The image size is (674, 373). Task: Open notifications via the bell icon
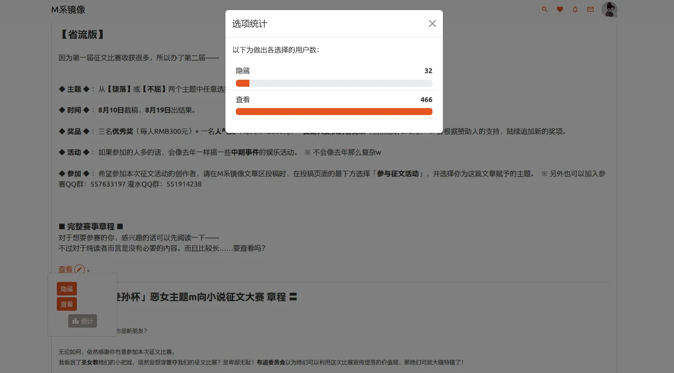coord(575,9)
